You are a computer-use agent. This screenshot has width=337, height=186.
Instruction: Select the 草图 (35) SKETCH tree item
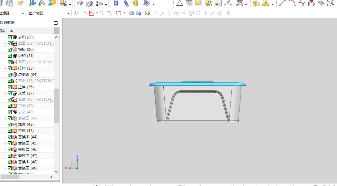pos(36,81)
